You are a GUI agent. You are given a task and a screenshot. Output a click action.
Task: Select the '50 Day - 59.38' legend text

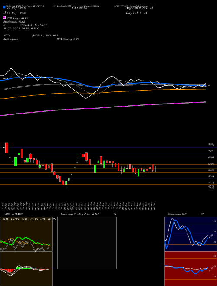click(x=17, y=13)
